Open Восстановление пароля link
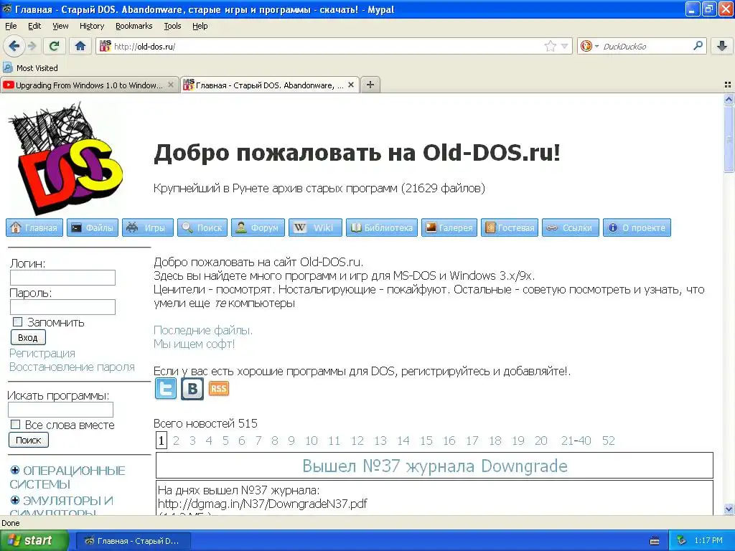The width and height of the screenshot is (735, 551). (x=72, y=367)
